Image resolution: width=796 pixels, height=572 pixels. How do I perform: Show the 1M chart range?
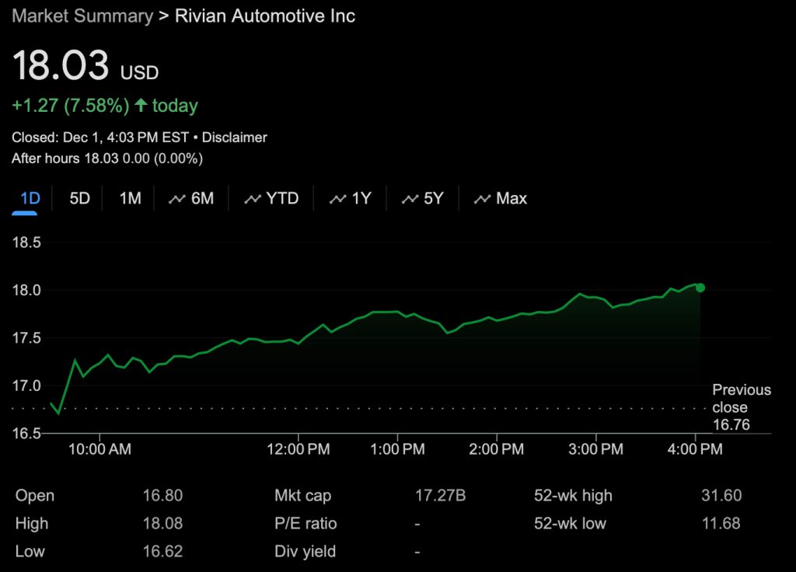pos(130,199)
